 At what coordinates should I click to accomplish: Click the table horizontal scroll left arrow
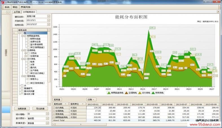pyautogui.click(x=54, y=124)
